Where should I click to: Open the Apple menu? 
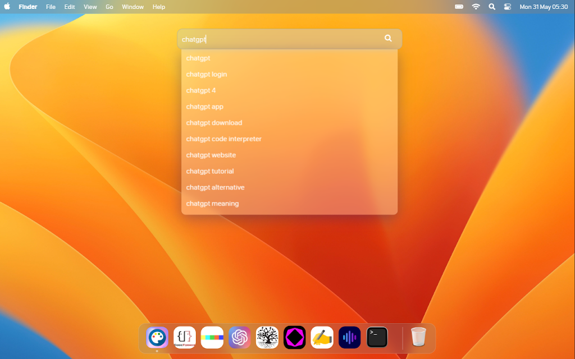click(7, 7)
